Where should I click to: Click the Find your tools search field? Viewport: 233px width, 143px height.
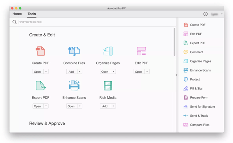(97, 22)
